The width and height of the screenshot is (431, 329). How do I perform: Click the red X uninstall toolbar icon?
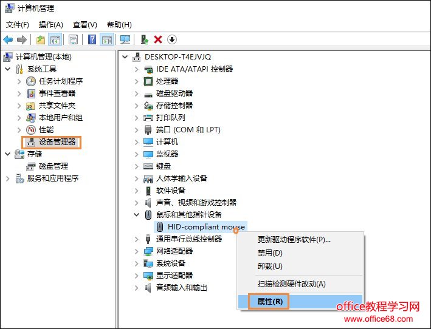pyautogui.click(x=158, y=40)
